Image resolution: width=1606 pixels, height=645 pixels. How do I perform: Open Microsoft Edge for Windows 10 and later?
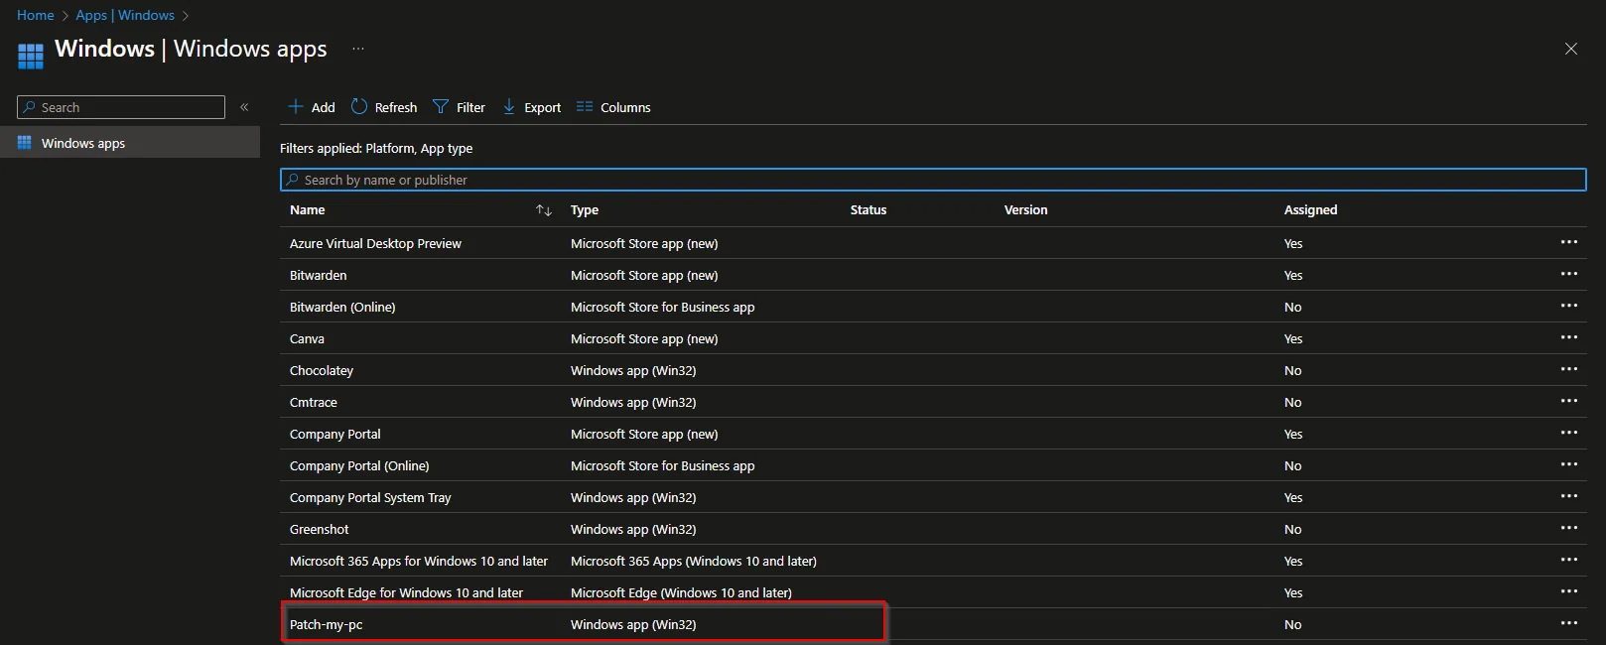pos(406,592)
